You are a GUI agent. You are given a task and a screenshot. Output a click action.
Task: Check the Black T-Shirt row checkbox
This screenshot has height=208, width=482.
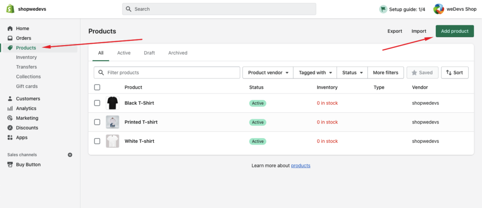(97, 103)
